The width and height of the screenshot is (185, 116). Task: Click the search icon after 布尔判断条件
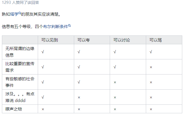(69, 25)
